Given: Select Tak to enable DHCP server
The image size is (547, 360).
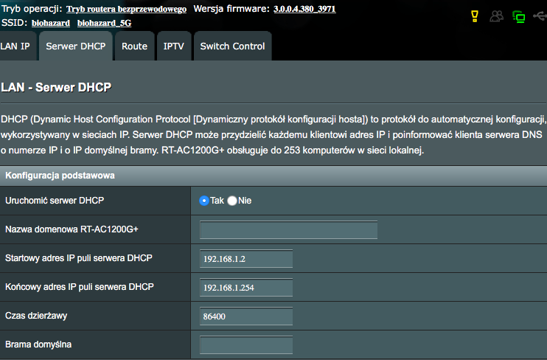Looking at the screenshot, I should (204, 201).
